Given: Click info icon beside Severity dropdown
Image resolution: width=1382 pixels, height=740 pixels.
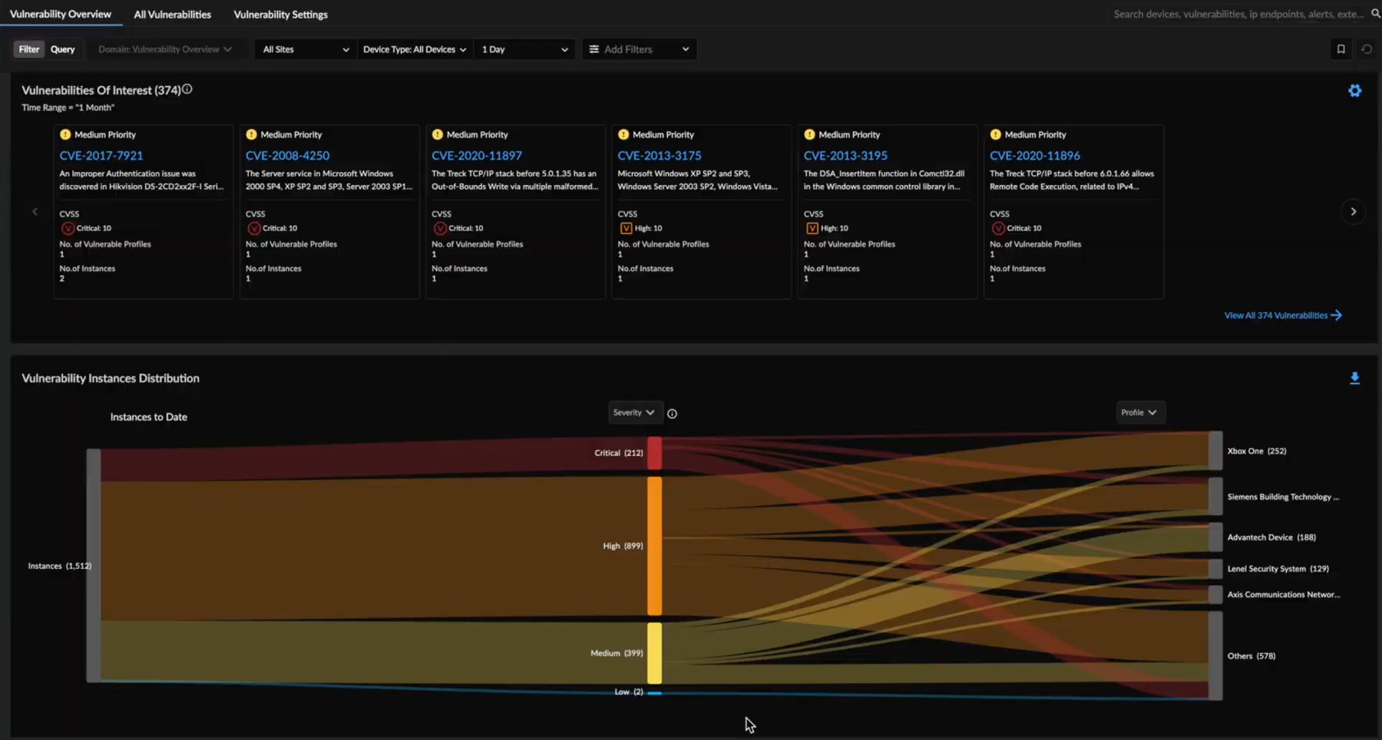Looking at the screenshot, I should pos(672,413).
